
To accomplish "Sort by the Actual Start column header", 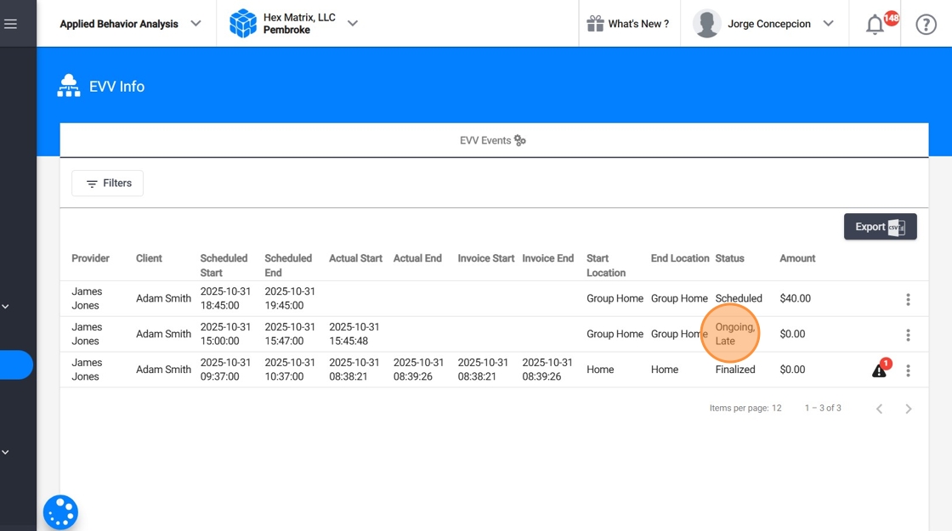I will pyautogui.click(x=355, y=258).
